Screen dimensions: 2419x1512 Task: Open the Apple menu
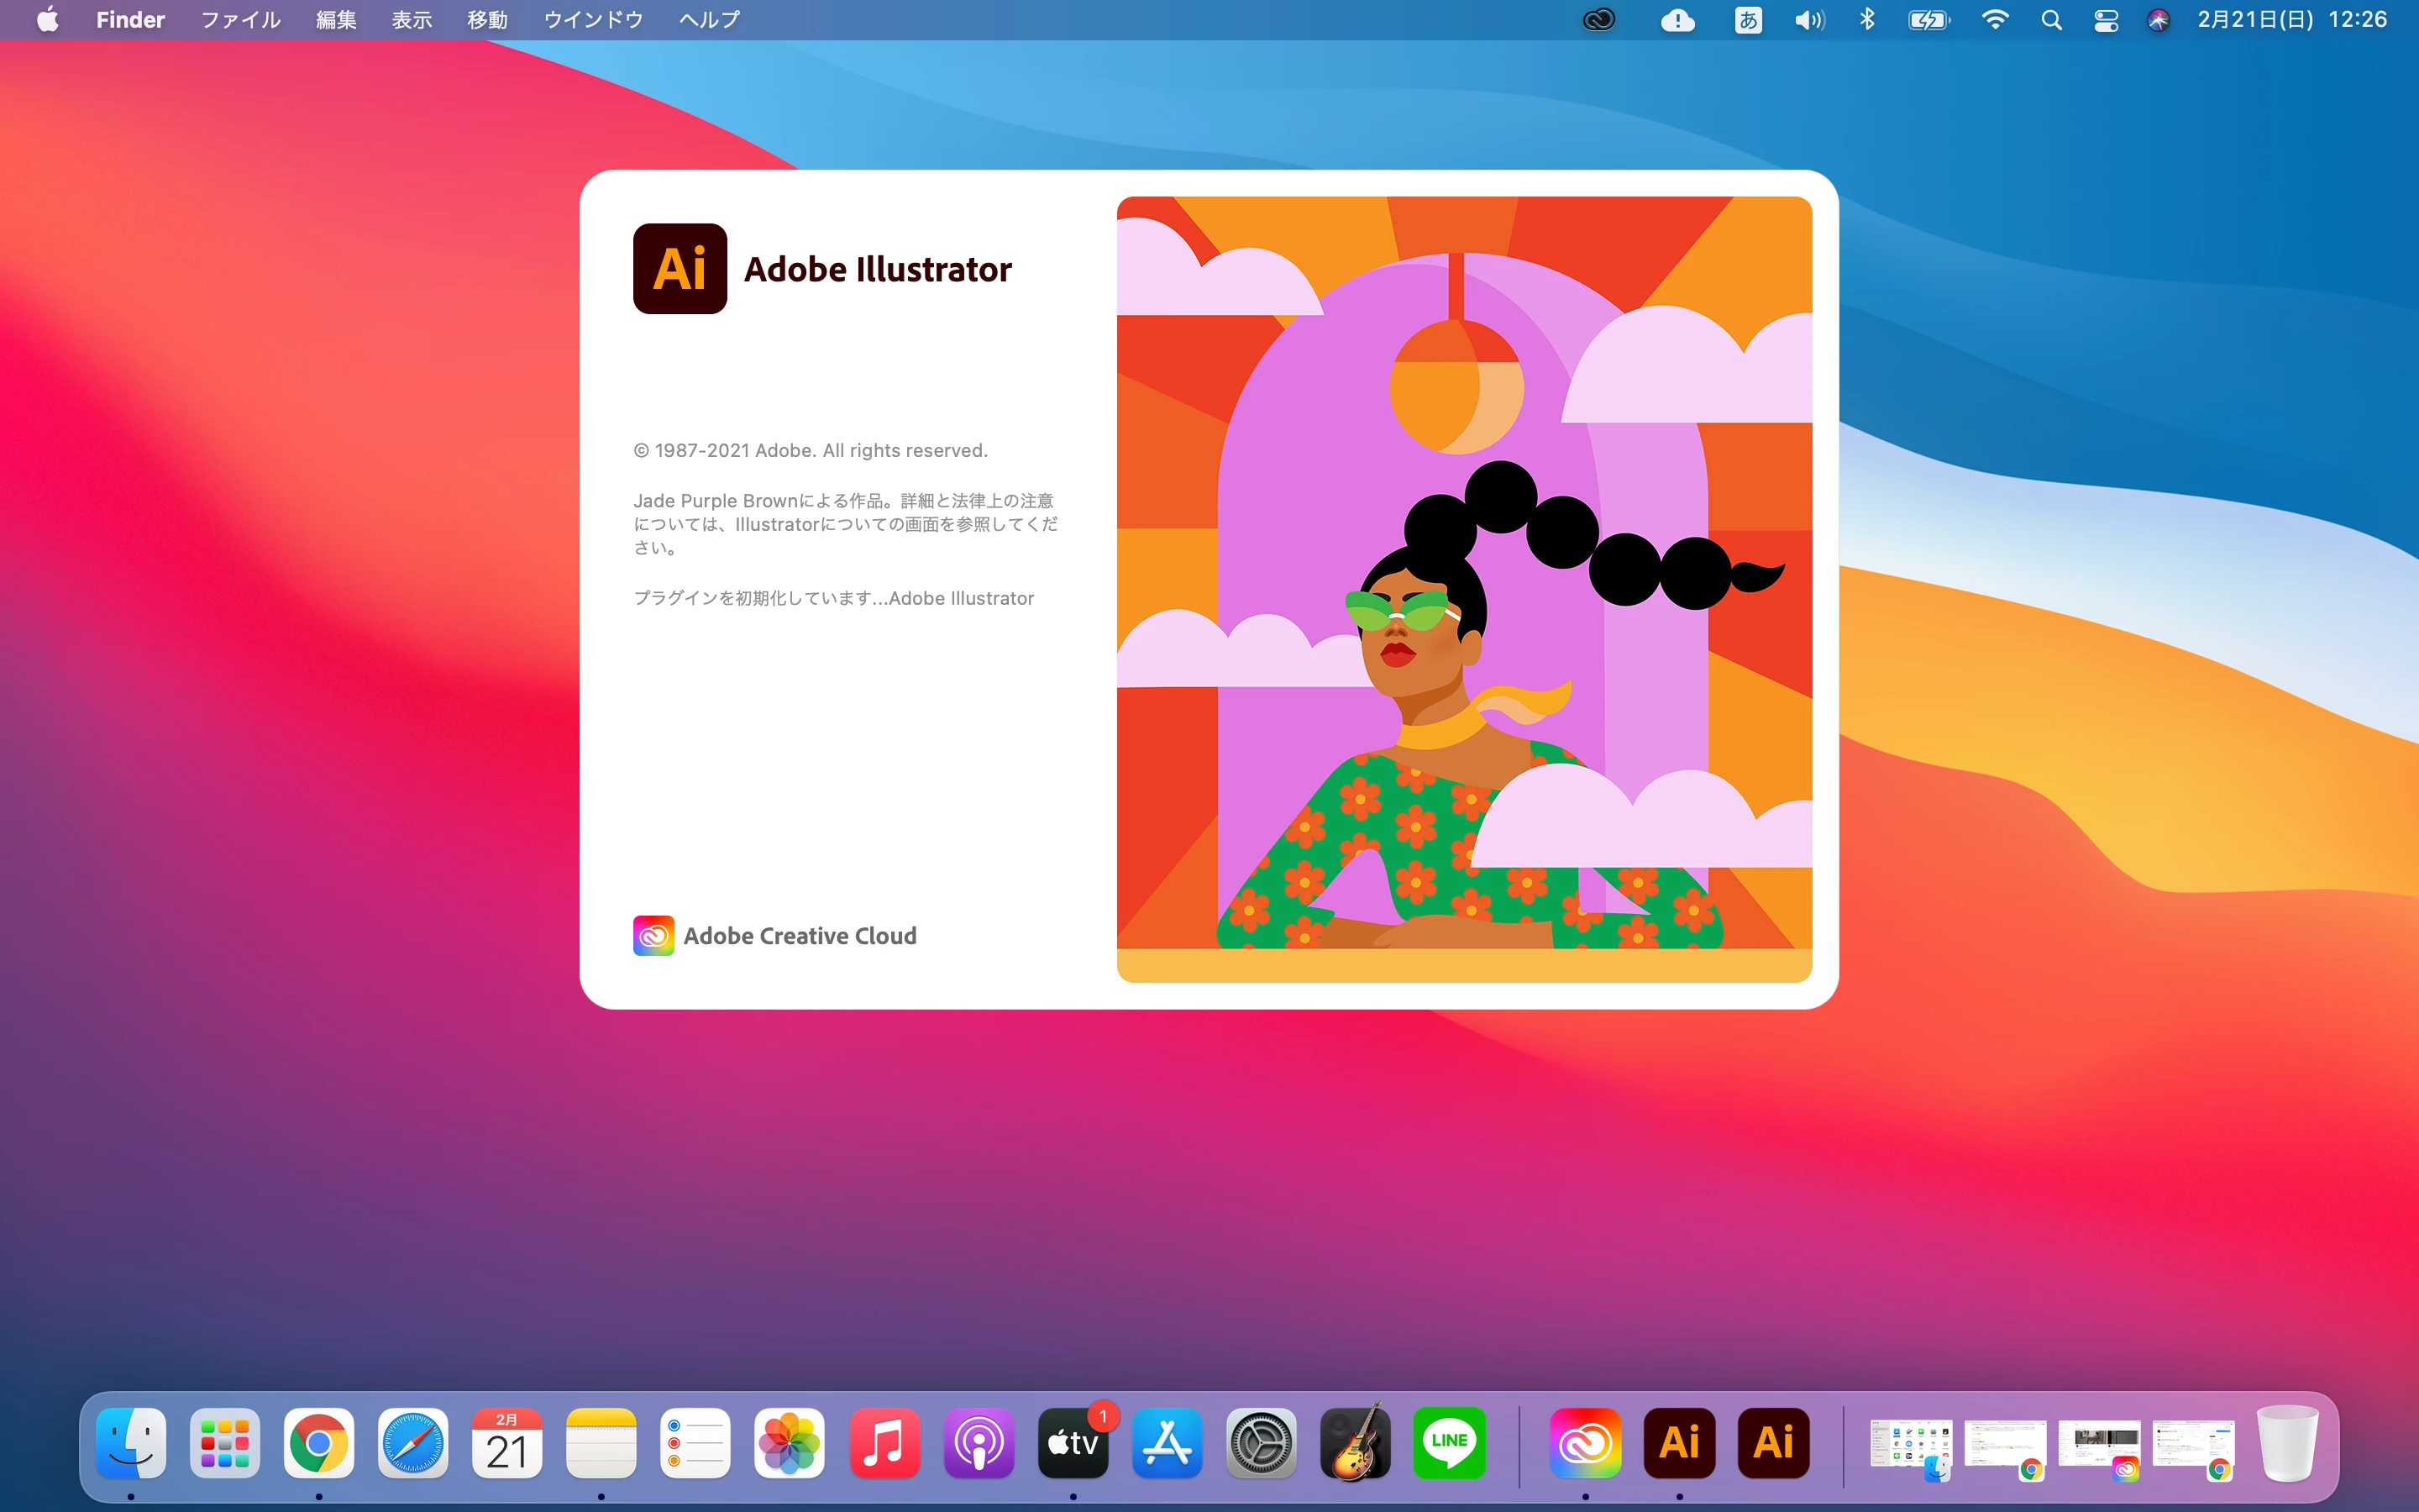[47, 20]
